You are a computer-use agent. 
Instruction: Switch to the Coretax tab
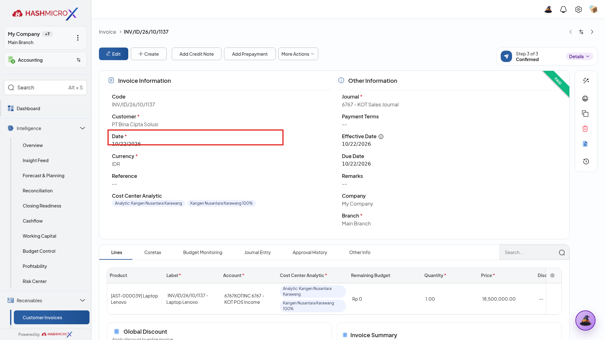[x=153, y=252]
